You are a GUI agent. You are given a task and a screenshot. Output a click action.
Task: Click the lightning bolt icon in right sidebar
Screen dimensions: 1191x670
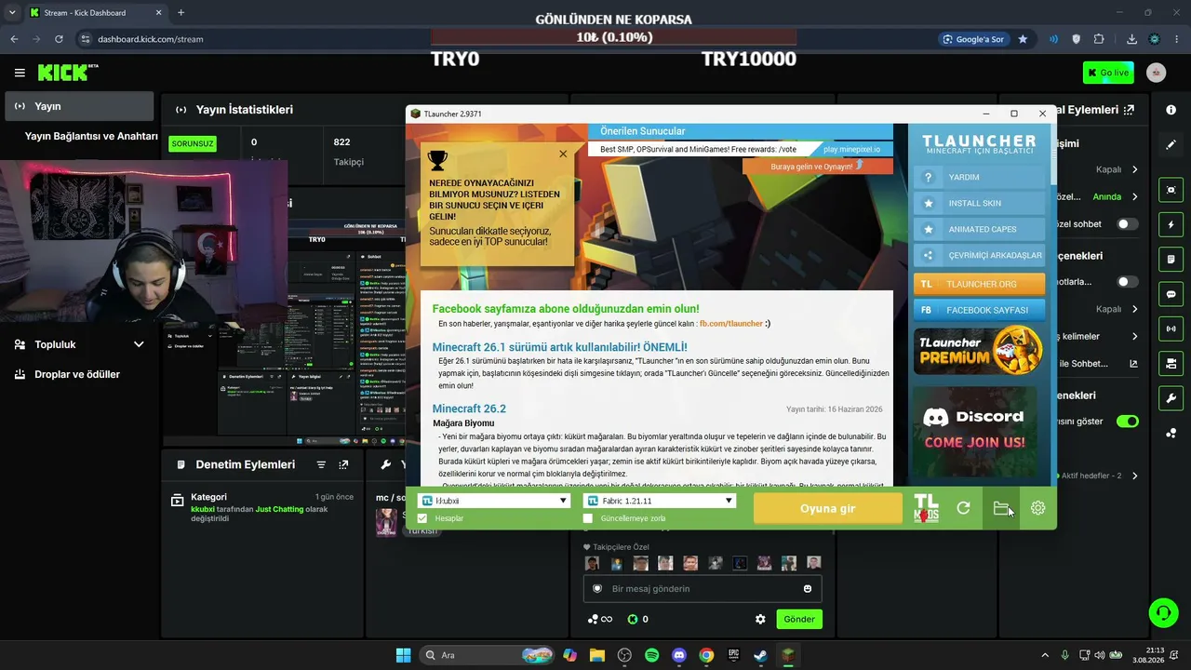pos(1171,224)
